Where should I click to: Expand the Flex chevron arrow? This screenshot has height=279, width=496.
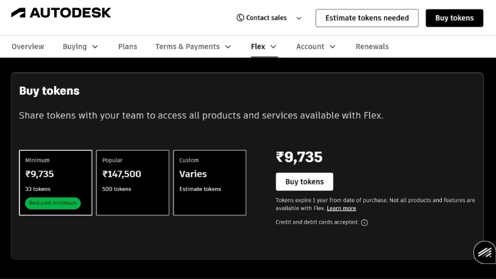[x=273, y=46]
